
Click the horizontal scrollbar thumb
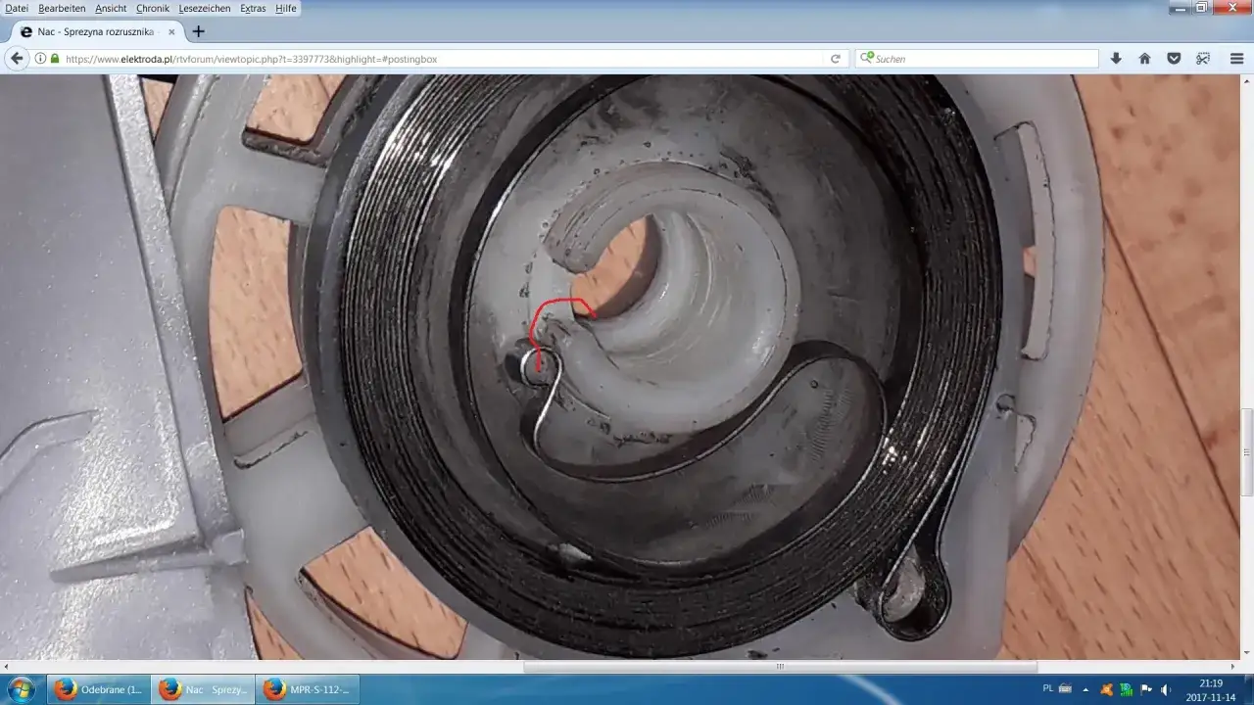pyautogui.click(x=780, y=667)
